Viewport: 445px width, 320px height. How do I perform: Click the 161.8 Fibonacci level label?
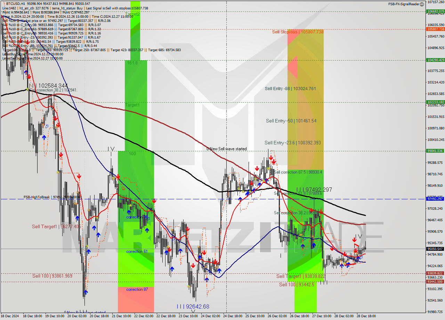[x=132, y=63]
